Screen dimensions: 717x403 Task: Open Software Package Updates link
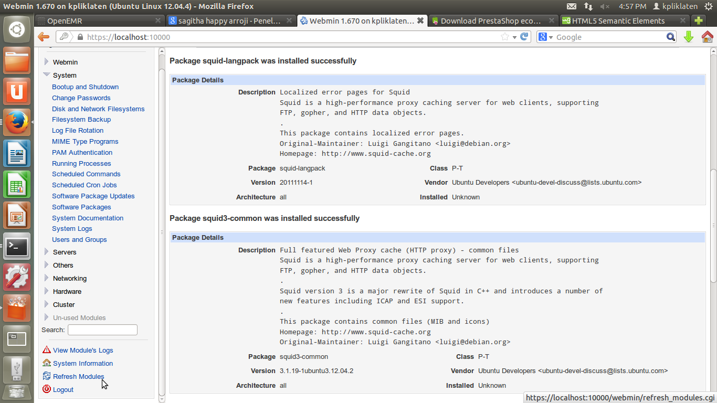[x=93, y=196]
